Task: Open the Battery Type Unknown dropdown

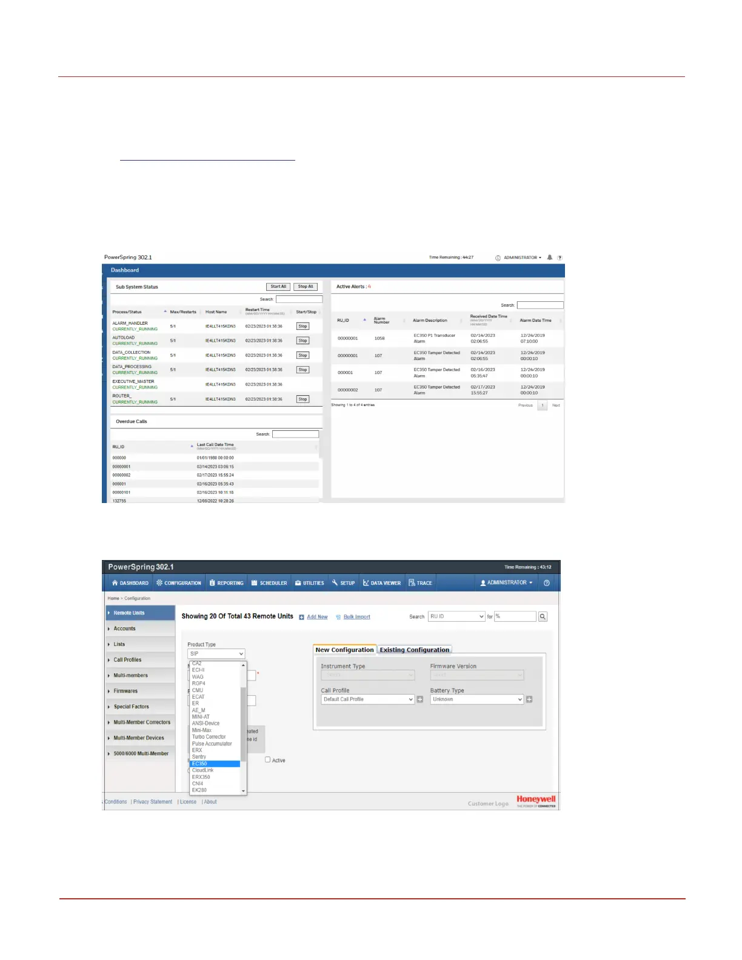Action: [x=477, y=699]
